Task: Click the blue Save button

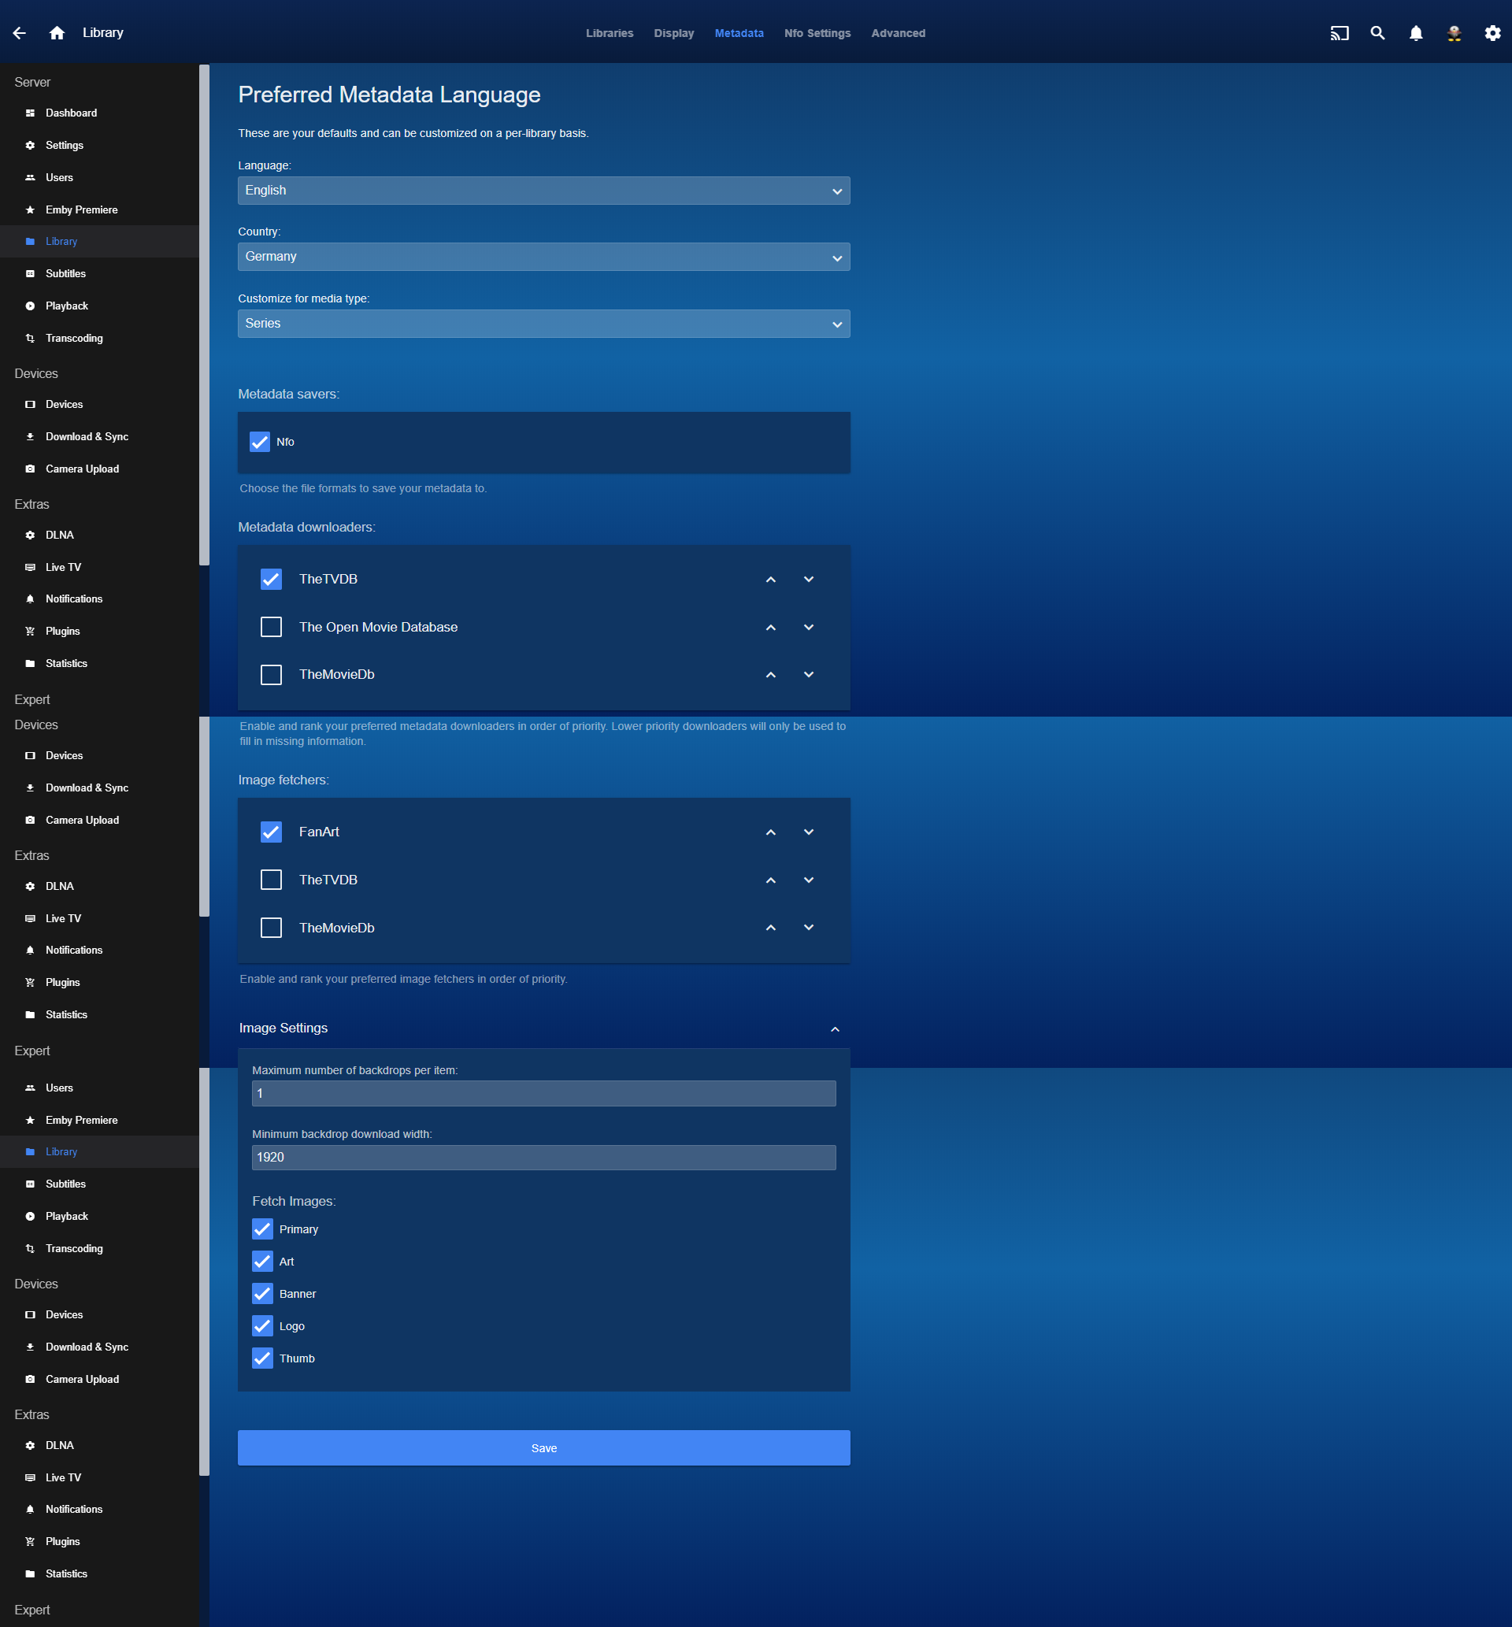Action: (x=544, y=1449)
